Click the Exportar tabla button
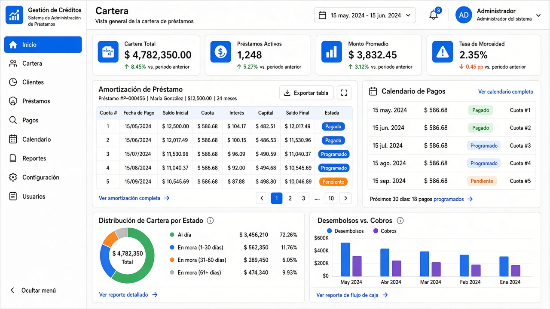The width and height of the screenshot is (550, 309). point(306,93)
